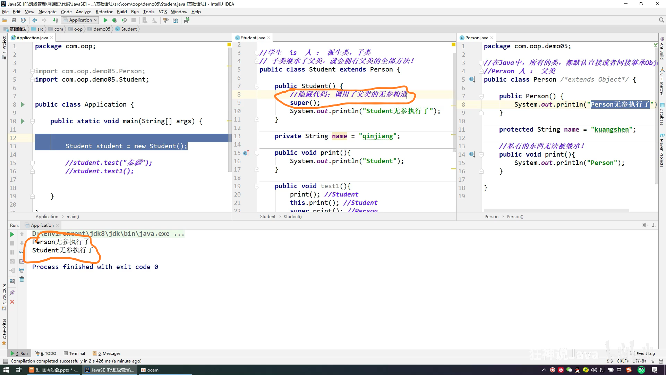Image resolution: width=666 pixels, height=375 pixels.
Task: Click the Save All floppy icon
Action: point(14,20)
